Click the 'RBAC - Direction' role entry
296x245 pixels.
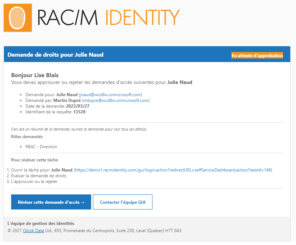(41, 147)
